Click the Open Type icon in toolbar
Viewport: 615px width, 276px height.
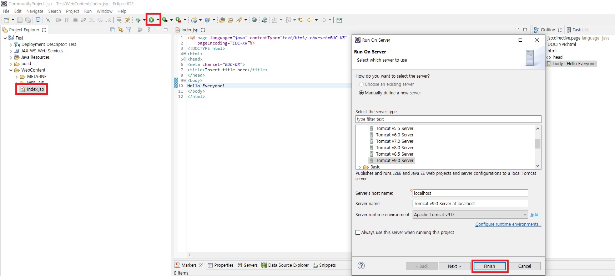222,20
